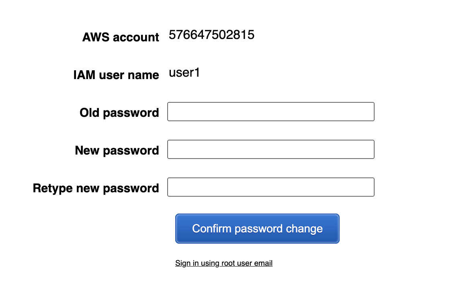Focus the New password text box
Screen dimensions: 459x285
pos(270,149)
